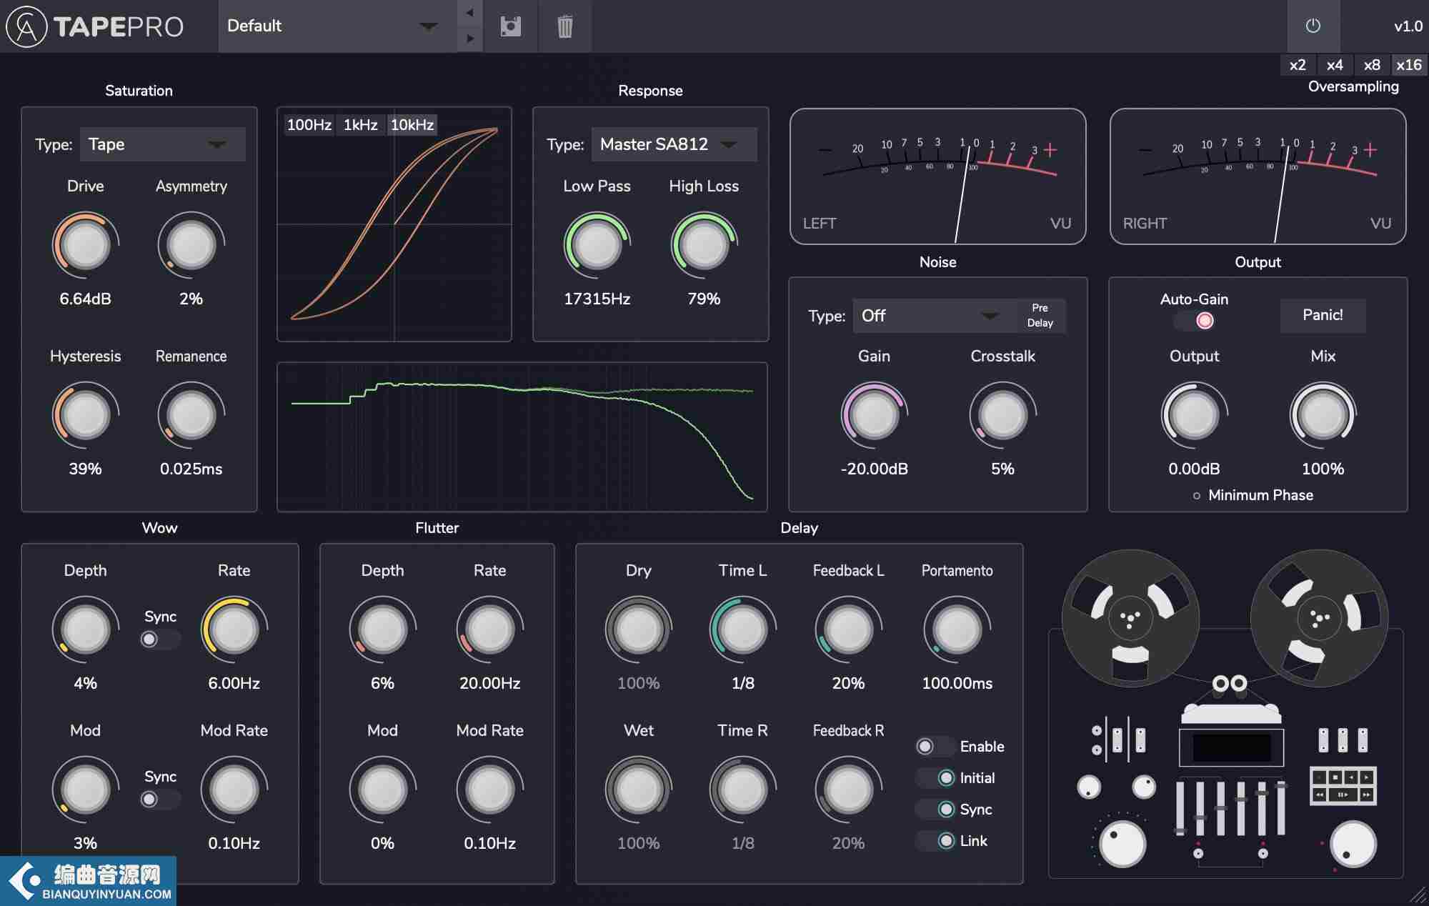Click the LEFT VU meter
The width and height of the screenshot is (1429, 906).
click(937, 176)
